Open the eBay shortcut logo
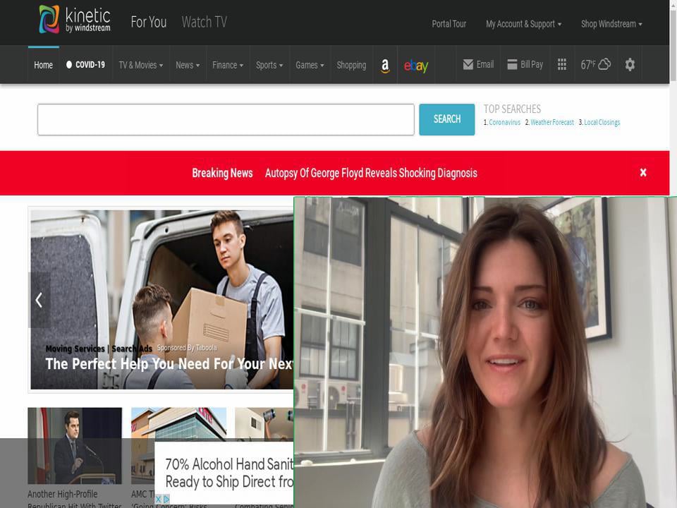This screenshot has width=677, height=508. tap(416, 66)
